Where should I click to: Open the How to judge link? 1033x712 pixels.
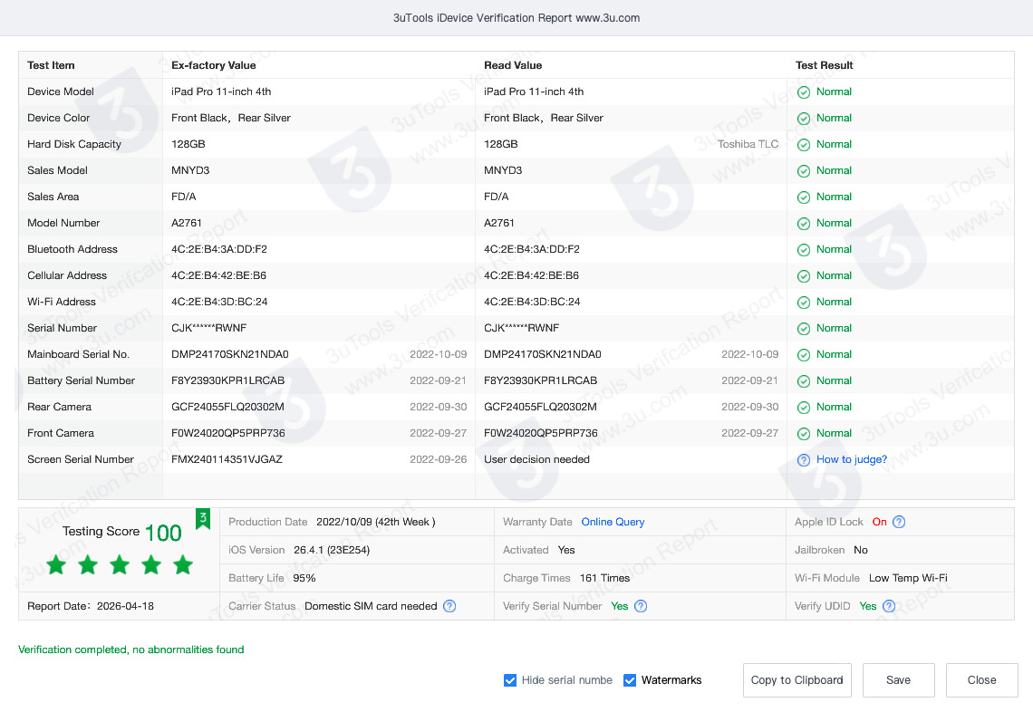coord(852,459)
